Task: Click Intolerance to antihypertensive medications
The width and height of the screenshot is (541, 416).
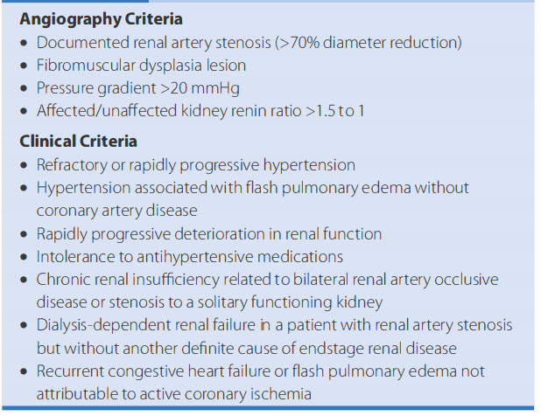Action: (189, 256)
